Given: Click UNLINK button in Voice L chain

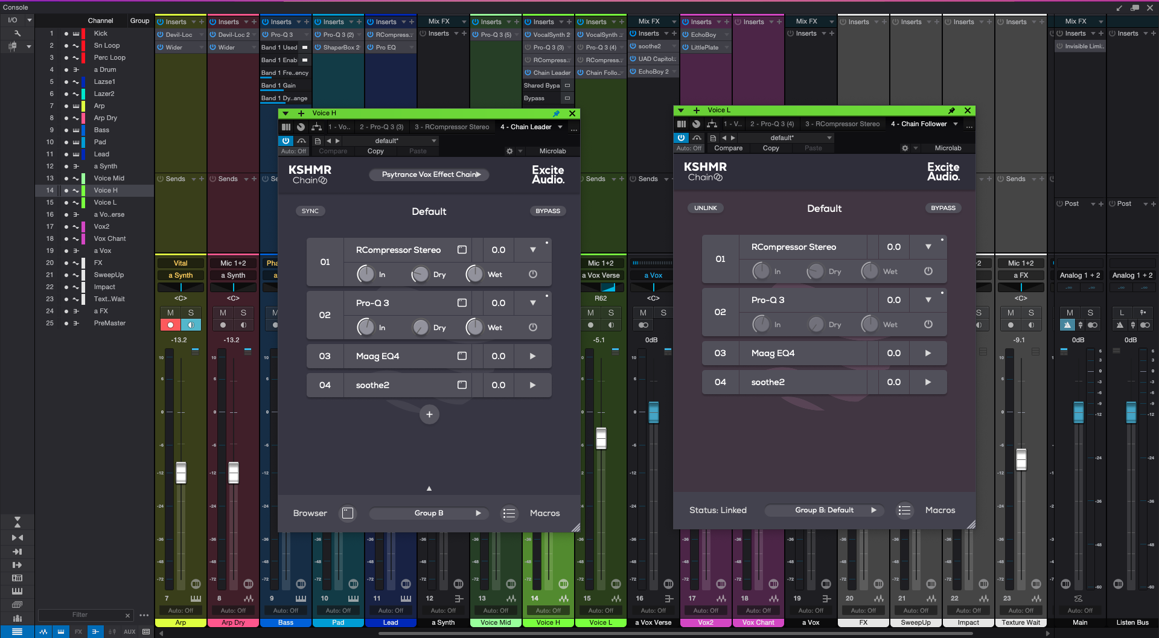Looking at the screenshot, I should point(706,208).
